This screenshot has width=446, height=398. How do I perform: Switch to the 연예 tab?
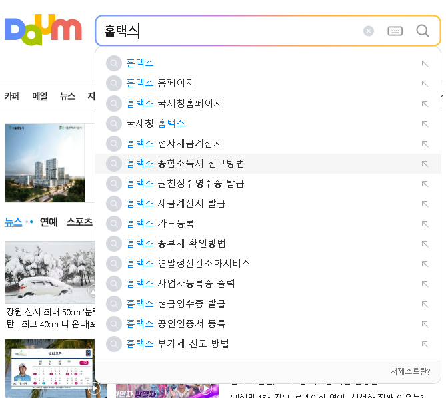coord(49,222)
